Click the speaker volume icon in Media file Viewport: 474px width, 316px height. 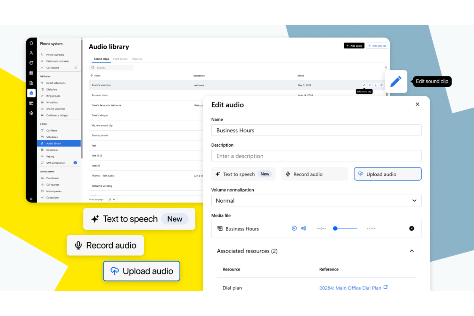coord(303,228)
